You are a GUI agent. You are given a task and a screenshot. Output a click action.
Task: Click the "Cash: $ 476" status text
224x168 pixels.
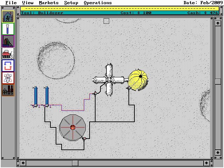coord(203,13)
